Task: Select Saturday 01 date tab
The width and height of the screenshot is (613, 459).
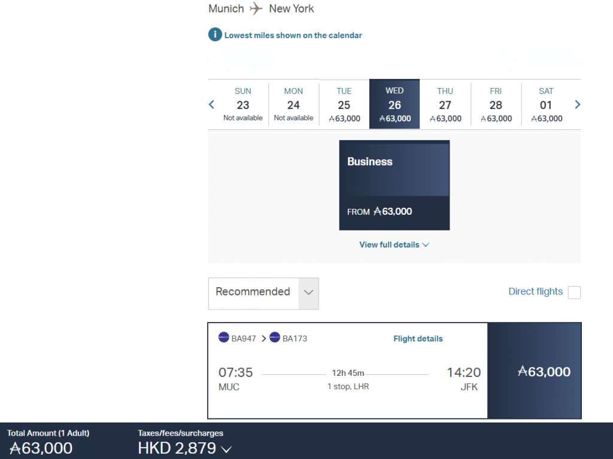Action: pyautogui.click(x=546, y=105)
